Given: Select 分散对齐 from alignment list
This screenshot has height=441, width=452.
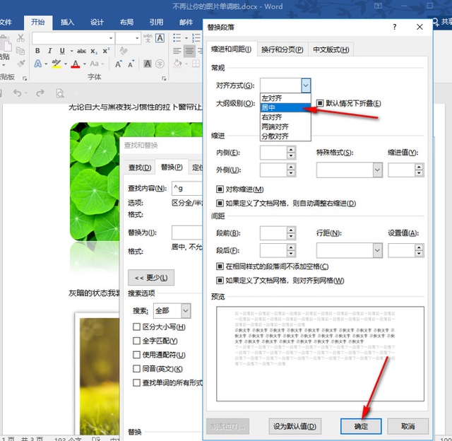Looking at the screenshot, I should [285, 136].
